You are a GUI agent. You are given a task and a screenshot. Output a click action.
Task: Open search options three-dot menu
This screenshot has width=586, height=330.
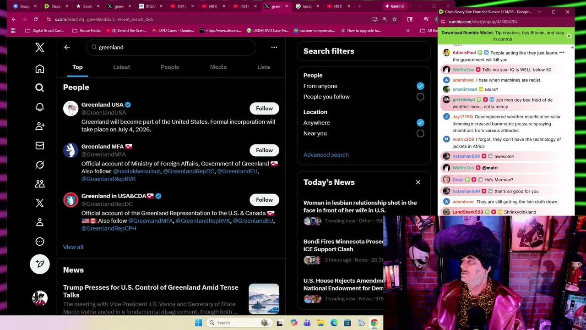(x=274, y=47)
